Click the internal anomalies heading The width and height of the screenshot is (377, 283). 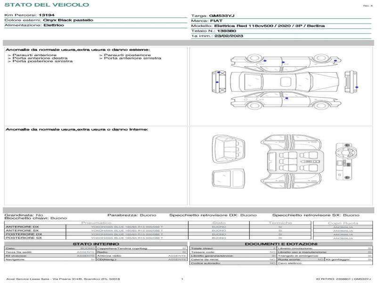coord(77,129)
